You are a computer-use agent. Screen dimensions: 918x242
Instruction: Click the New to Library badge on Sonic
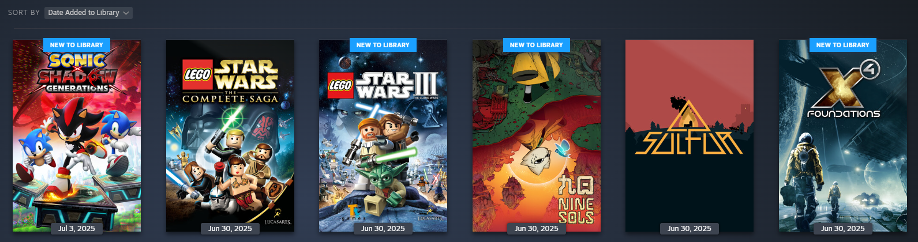[77, 45]
